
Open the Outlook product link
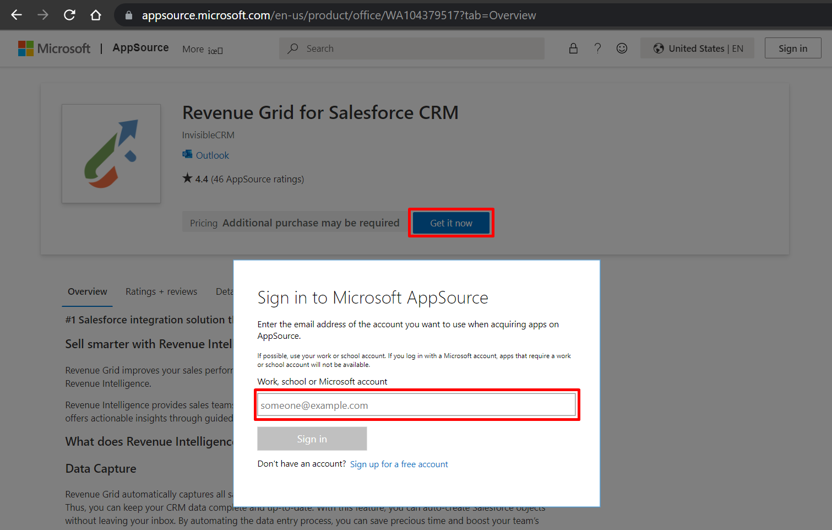212,155
